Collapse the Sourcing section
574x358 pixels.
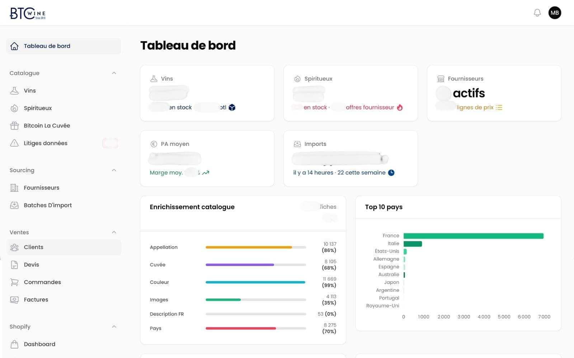click(x=114, y=170)
